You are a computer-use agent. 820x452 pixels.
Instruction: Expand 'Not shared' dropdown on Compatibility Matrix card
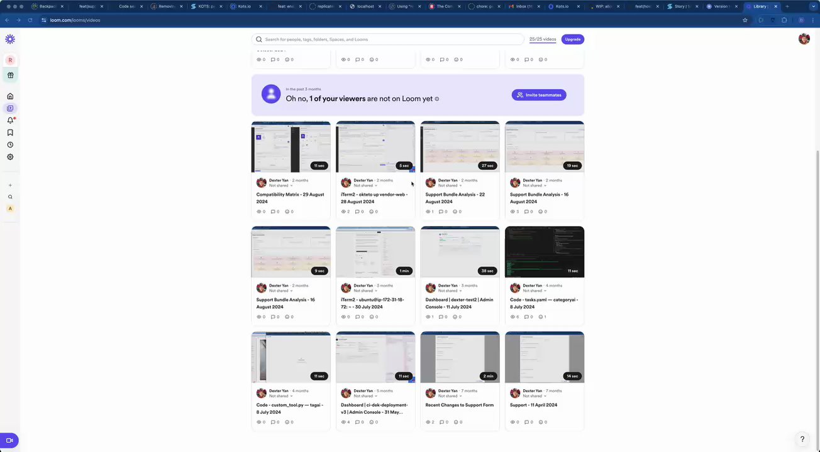click(280, 186)
